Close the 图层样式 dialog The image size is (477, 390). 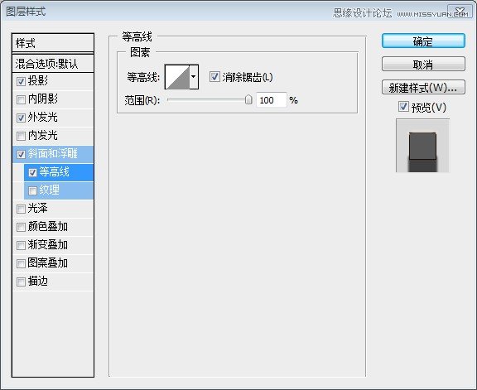point(460,12)
